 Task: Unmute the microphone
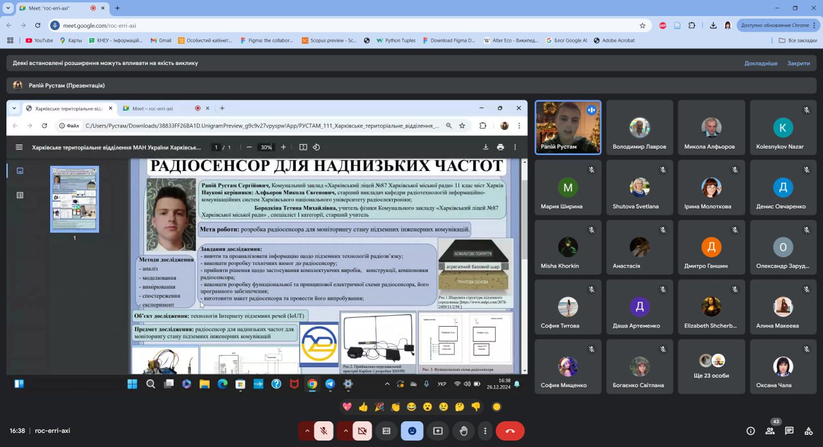coord(324,431)
